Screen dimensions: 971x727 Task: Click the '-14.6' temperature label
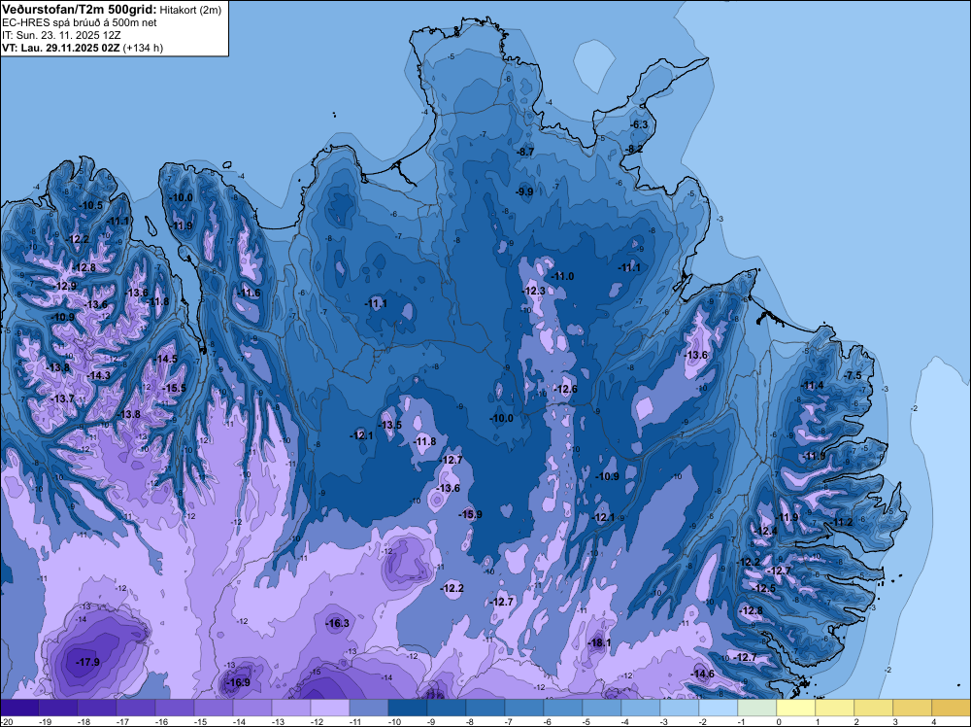click(703, 674)
